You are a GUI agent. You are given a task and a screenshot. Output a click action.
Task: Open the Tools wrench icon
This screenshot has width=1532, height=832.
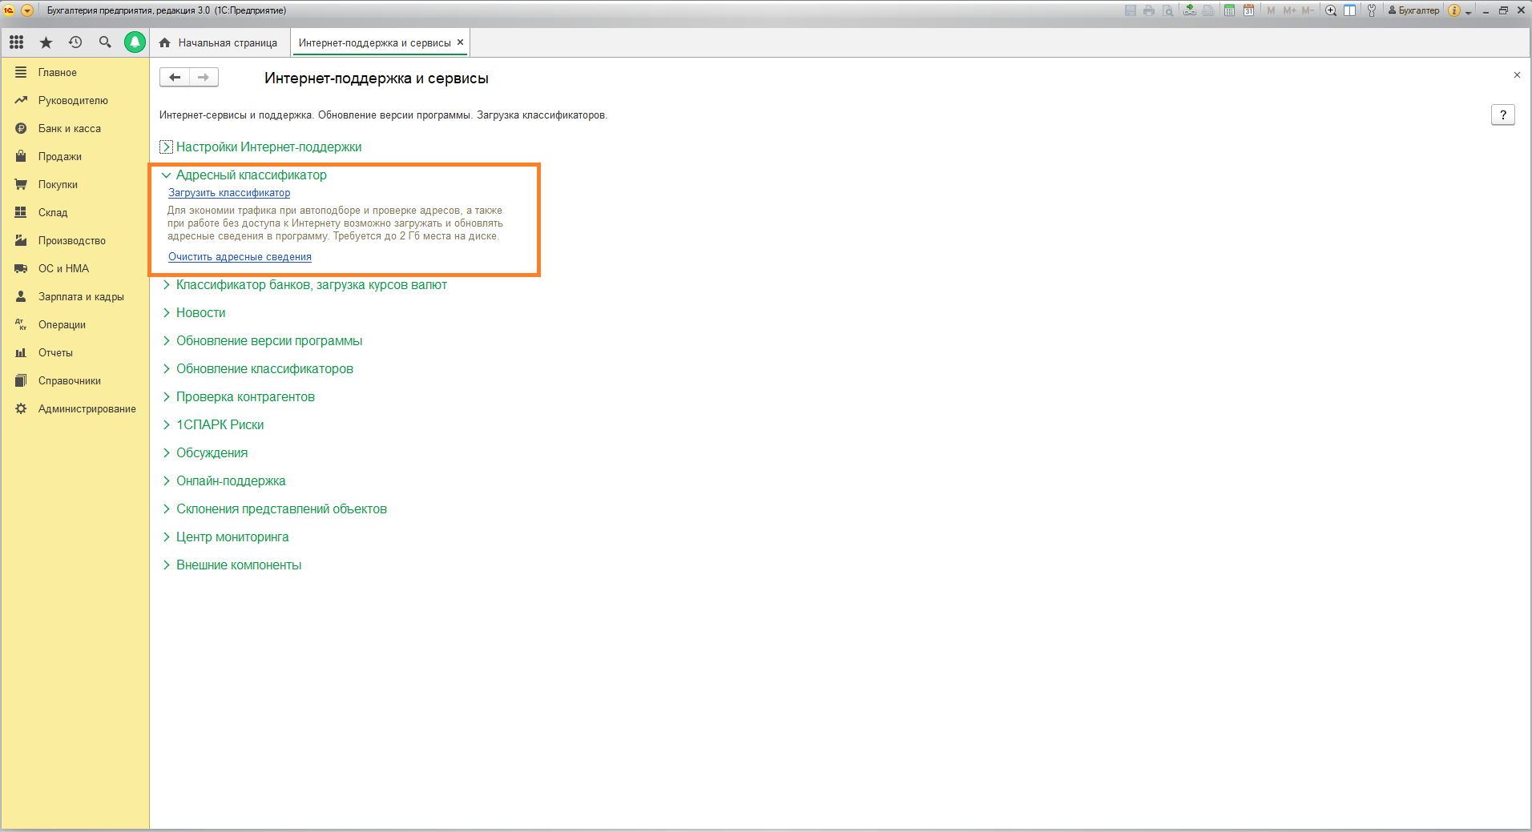click(1372, 10)
